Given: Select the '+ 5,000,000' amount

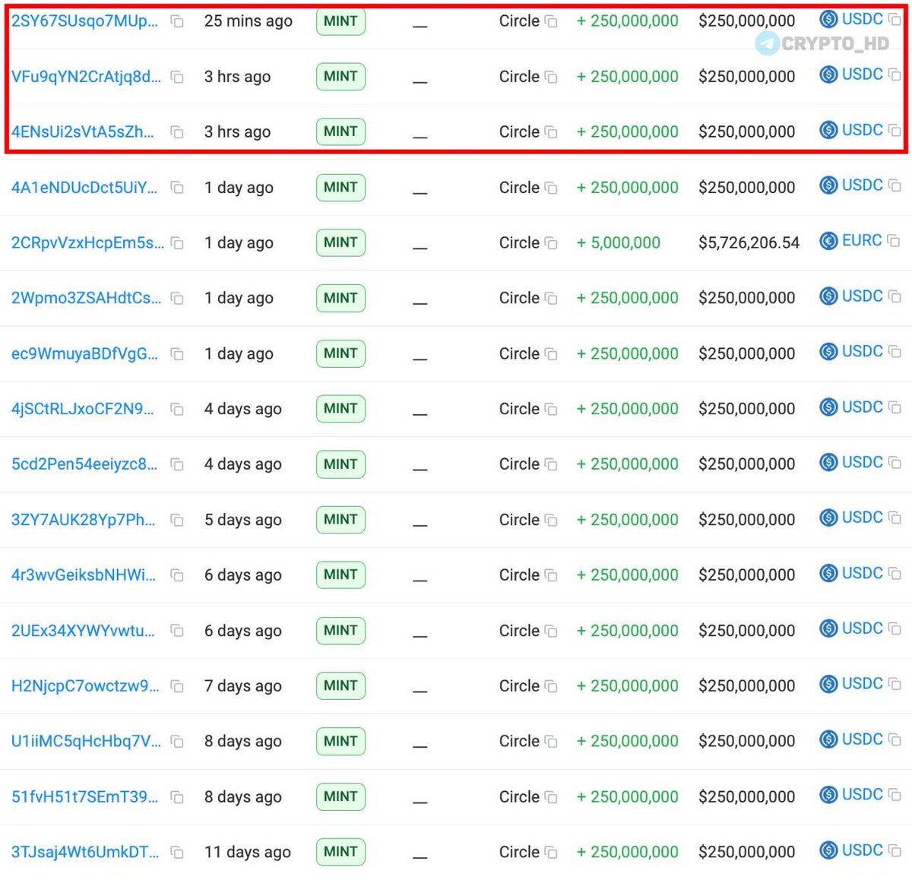Looking at the screenshot, I should click(x=619, y=243).
